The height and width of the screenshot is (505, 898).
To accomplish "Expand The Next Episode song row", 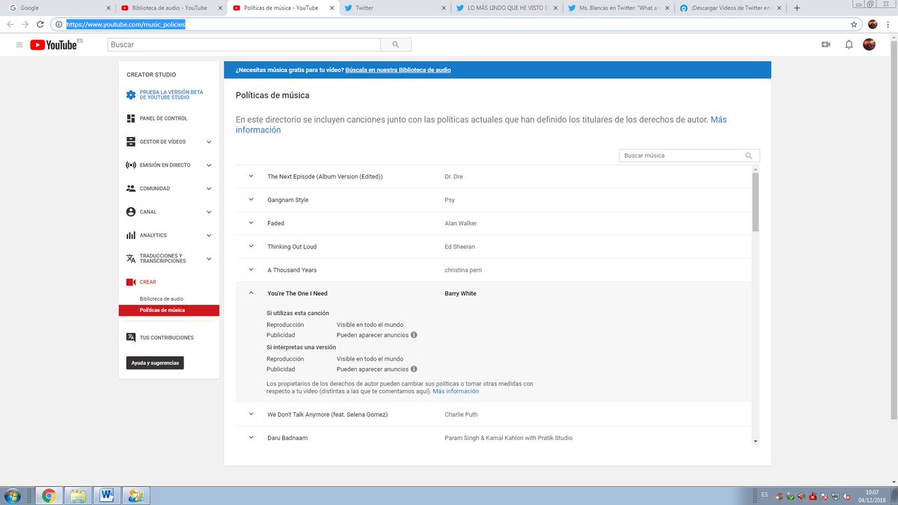I will coord(251,177).
